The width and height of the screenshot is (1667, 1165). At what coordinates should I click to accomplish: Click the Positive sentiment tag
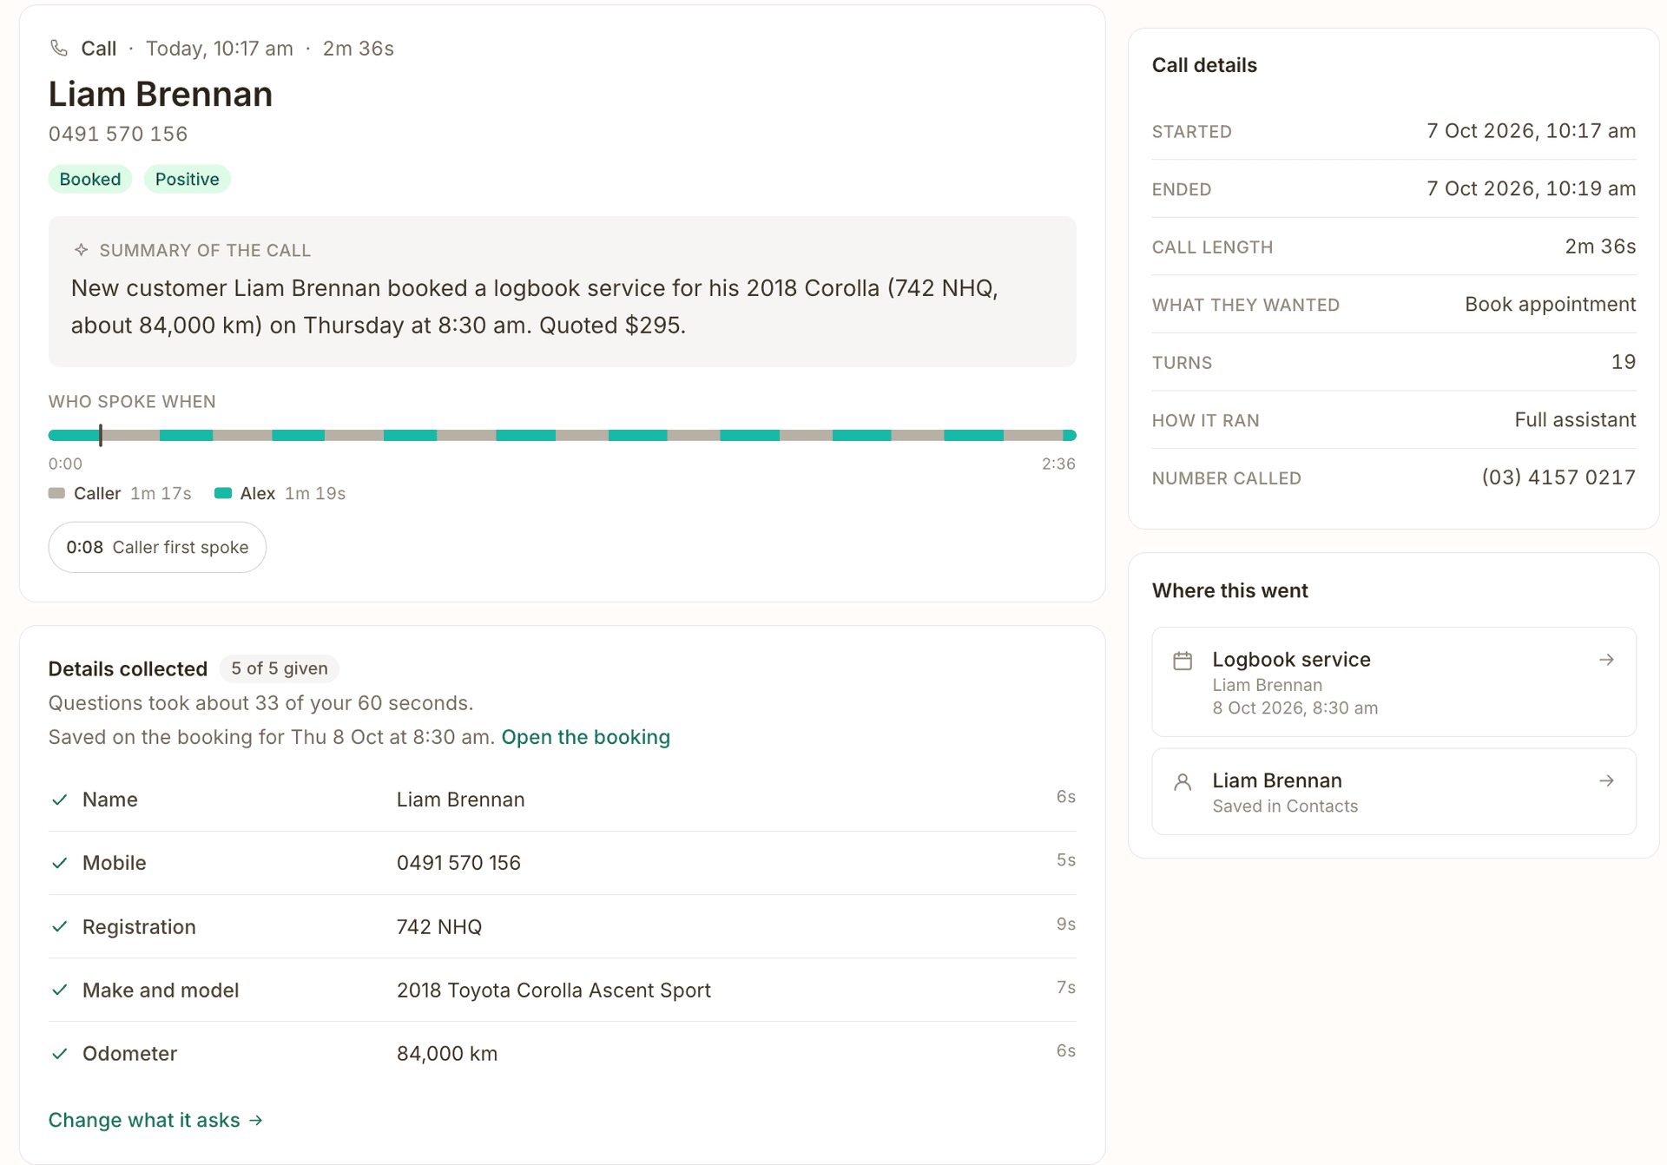tap(187, 179)
